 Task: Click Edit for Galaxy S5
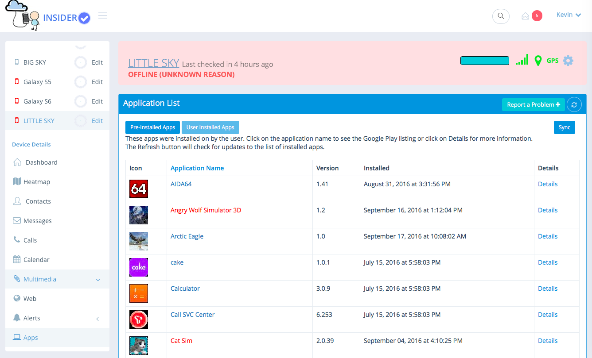[97, 82]
